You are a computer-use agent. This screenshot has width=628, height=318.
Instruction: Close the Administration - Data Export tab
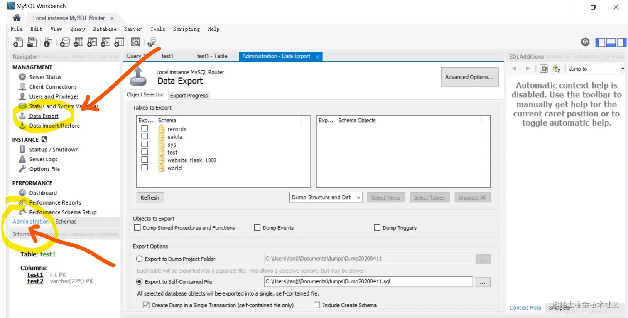click(317, 57)
